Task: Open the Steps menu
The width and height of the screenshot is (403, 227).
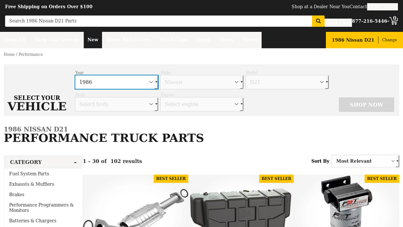Action: pyautogui.click(x=204, y=40)
